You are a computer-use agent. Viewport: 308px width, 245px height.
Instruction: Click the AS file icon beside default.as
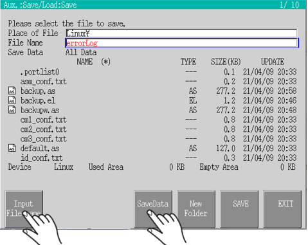[x=12, y=148]
